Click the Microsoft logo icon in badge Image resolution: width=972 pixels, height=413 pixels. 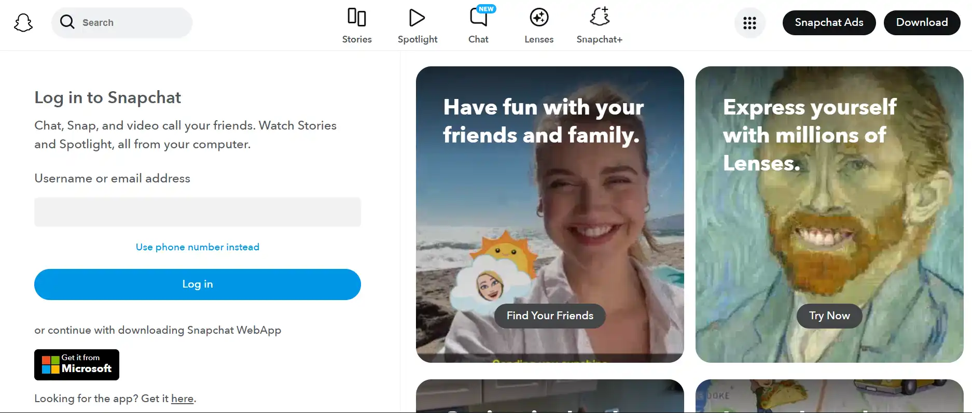(50, 364)
